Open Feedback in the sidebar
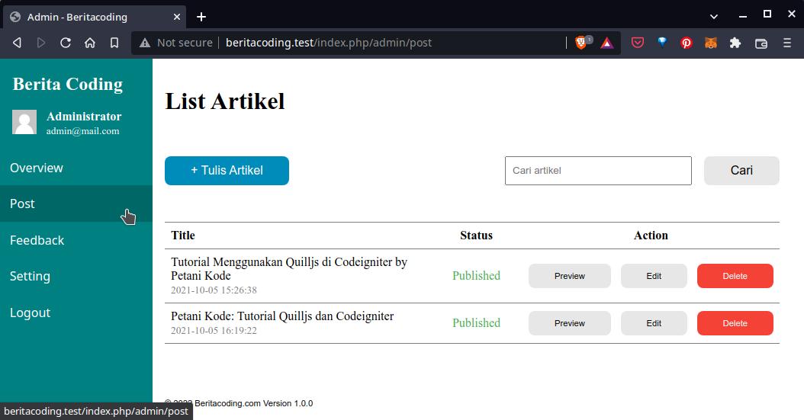The width and height of the screenshot is (804, 420). pyautogui.click(x=37, y=240)
